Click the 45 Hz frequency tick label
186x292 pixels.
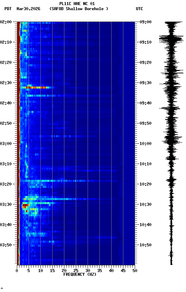click(123, 271)
